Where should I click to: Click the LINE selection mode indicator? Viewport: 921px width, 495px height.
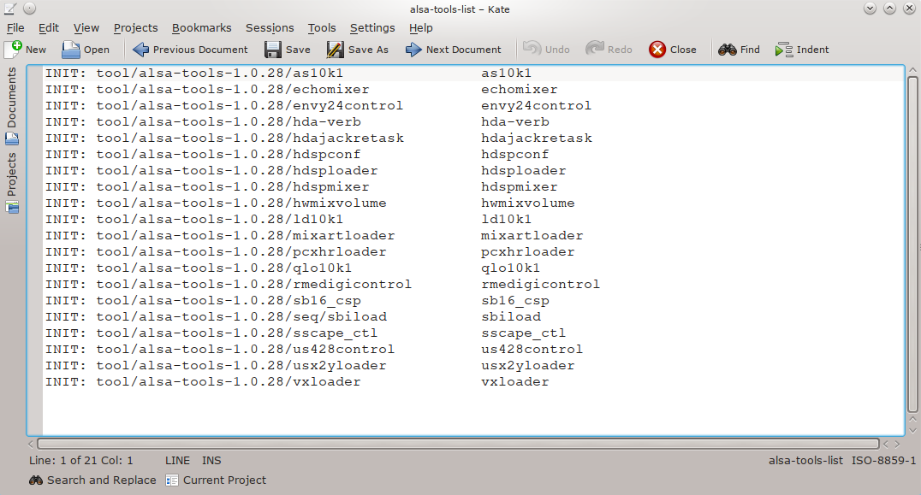pos(177,460)
